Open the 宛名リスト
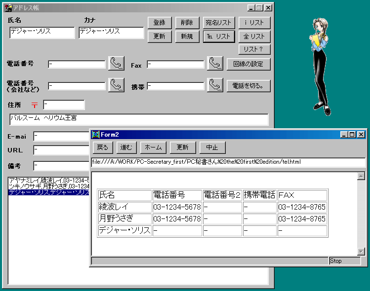This screenshot has width=370, height=291. pyautogui.click(x=219, y=23)
